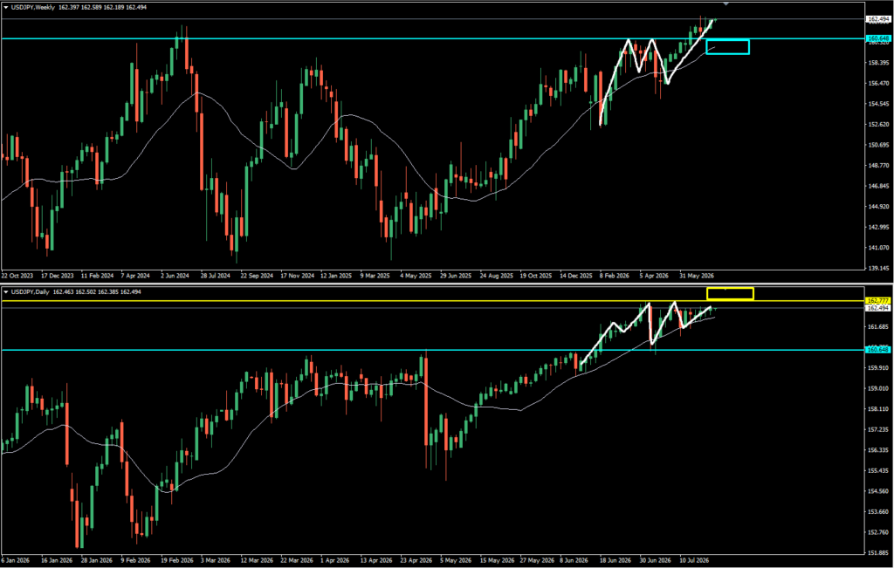Click the 161.685 price on Daily scale

pyautogui.click(x=878, y=327)
